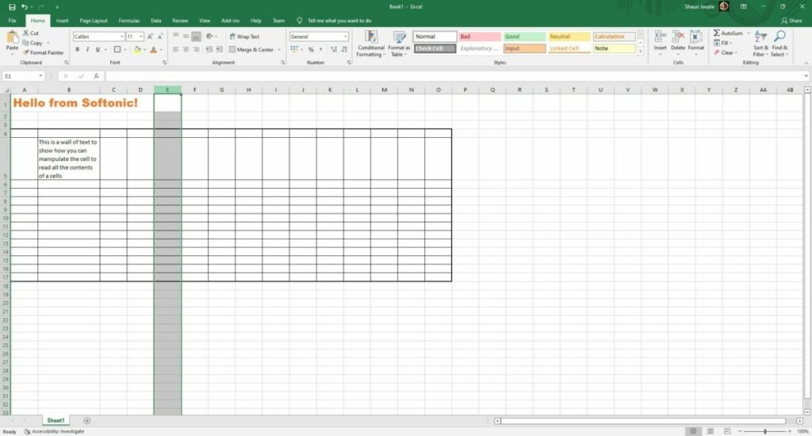Toggle Align Left horizontal alignment
This screenshot has height=436, width=812.
176,50
